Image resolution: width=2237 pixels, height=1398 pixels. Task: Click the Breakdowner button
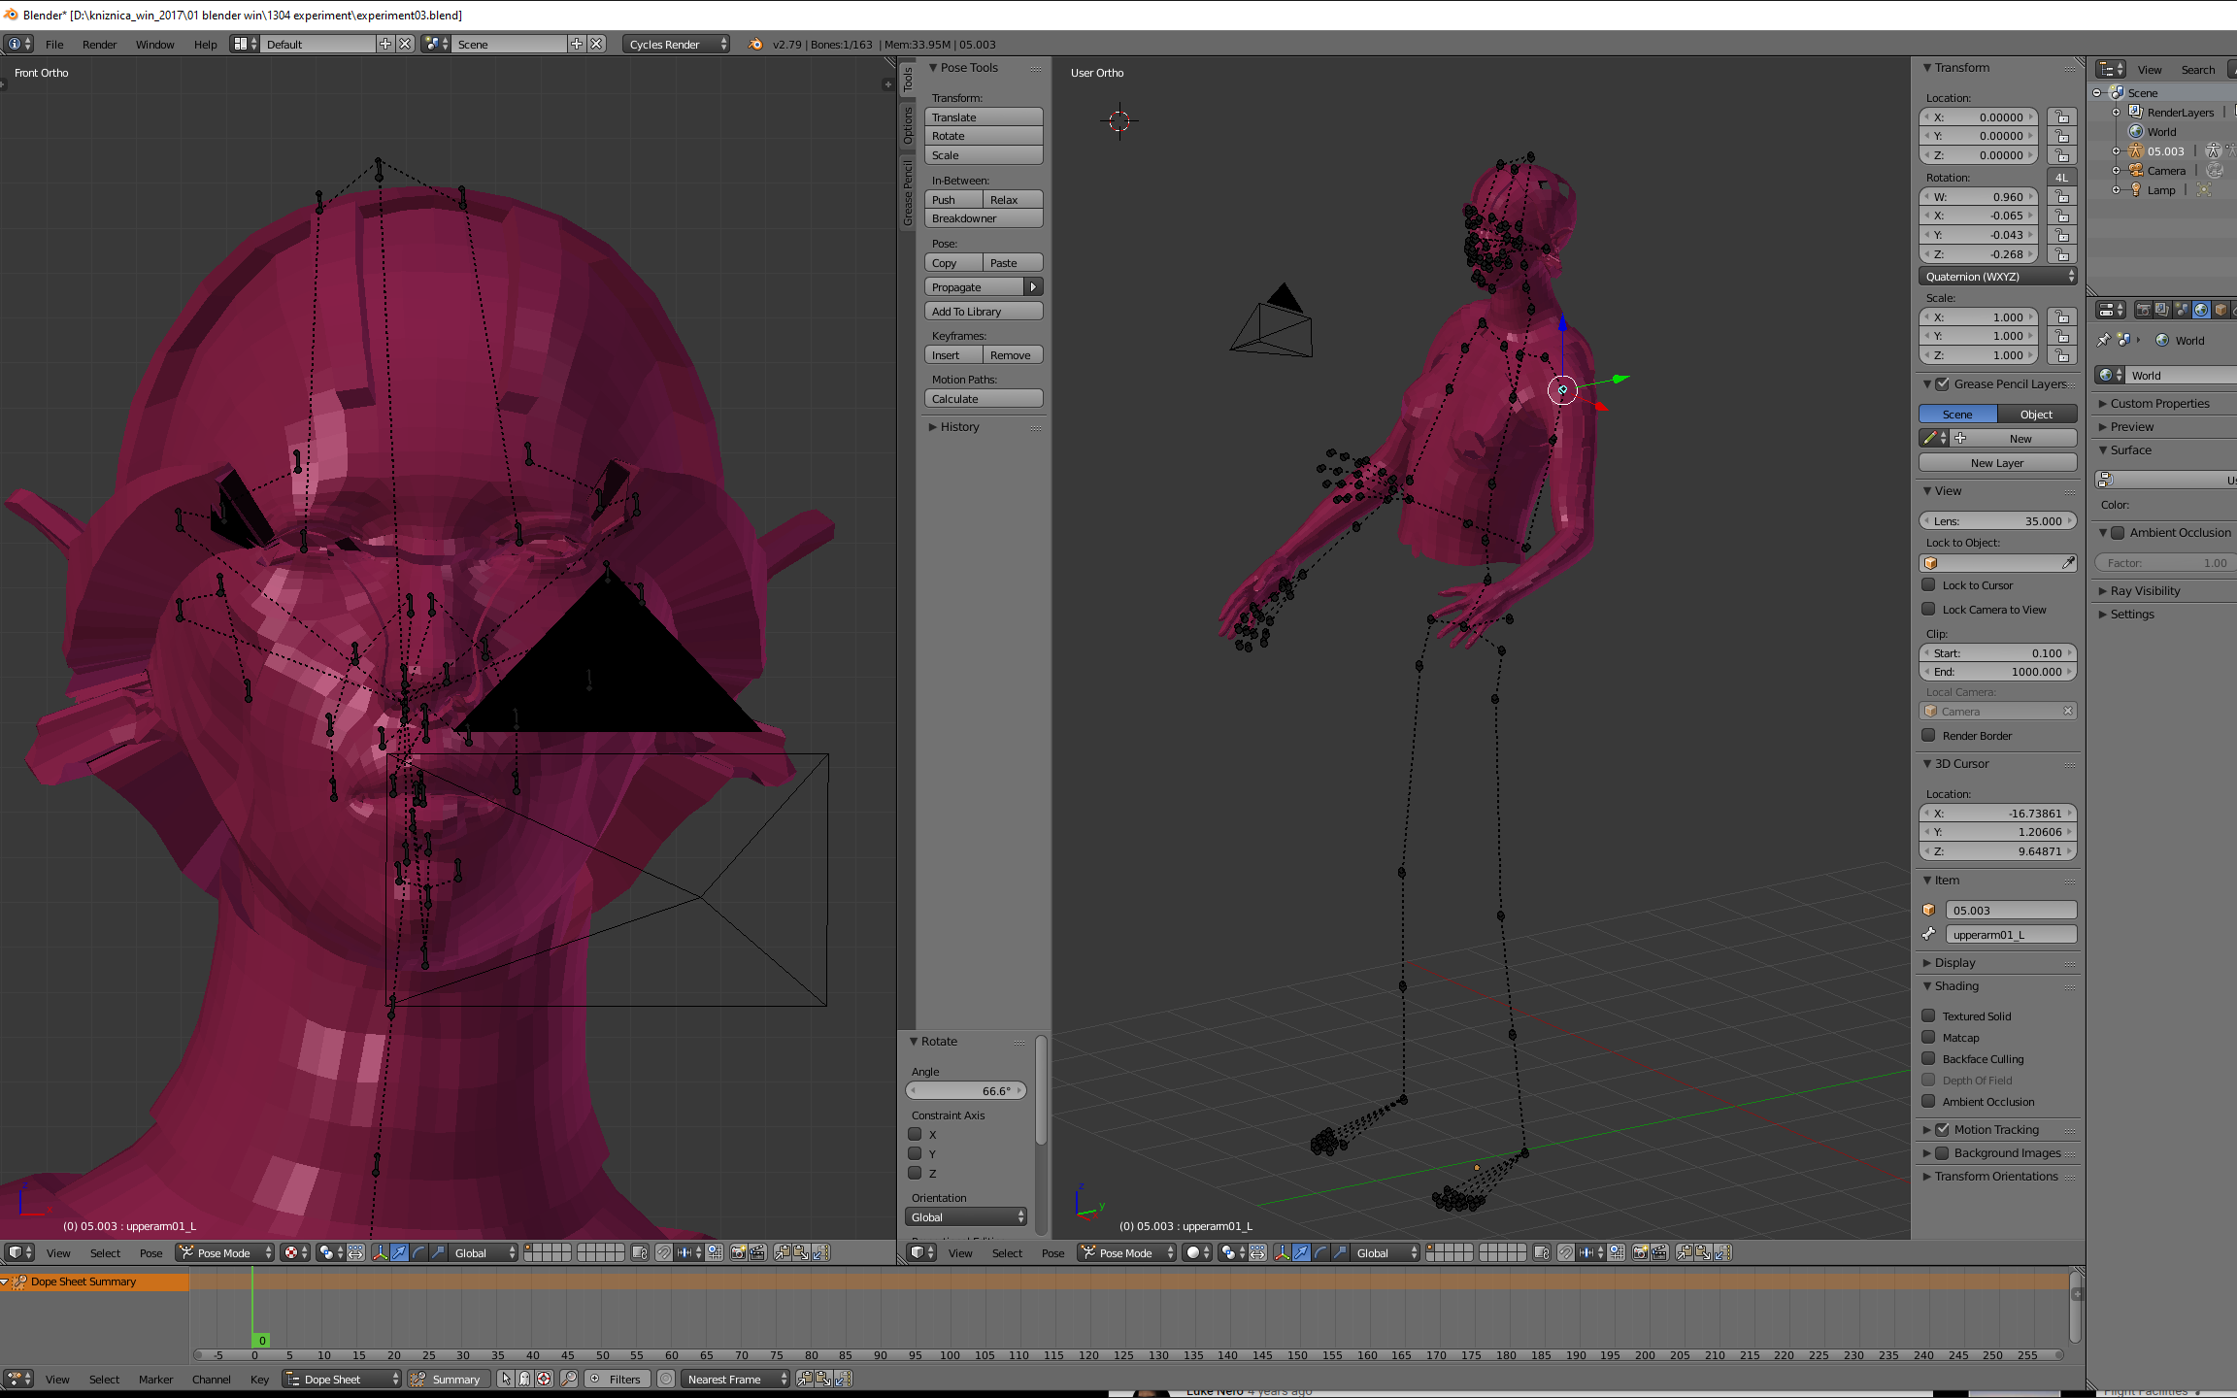point(983,218)
